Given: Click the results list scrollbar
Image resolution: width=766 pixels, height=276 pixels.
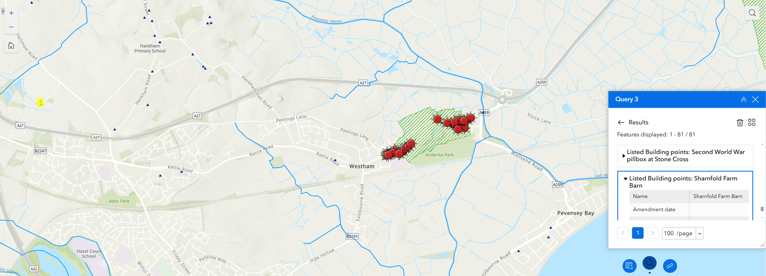Looking at the screenshot, I should coord(762,209).
